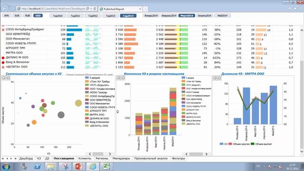
Task: Close the Published Report browser tab
Action: point(140,9)
